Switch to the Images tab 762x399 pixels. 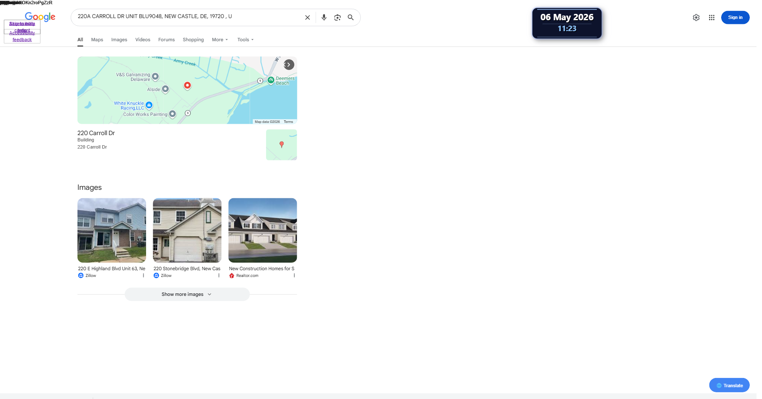pos(119,40)
